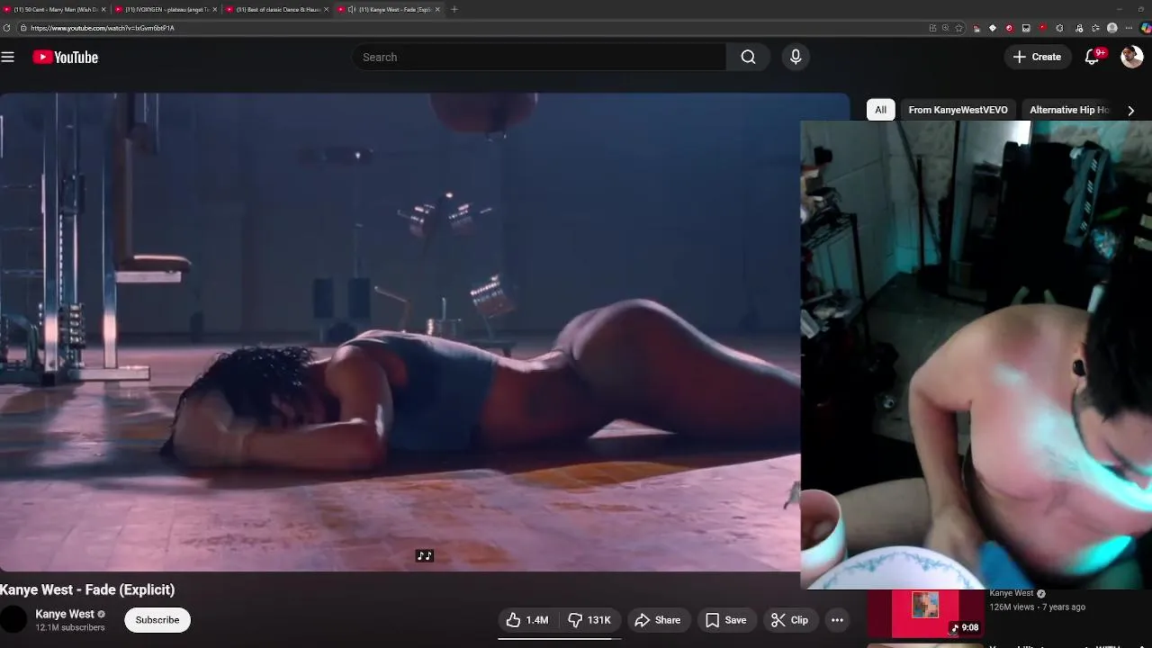Image resolution: width=1152 pixels, height=648 pixels.
Task: Save the video to a playlist
Action: click(725, 620)
